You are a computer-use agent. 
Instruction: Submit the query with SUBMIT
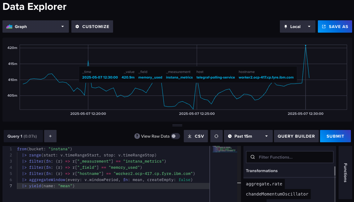pos(335,136)
